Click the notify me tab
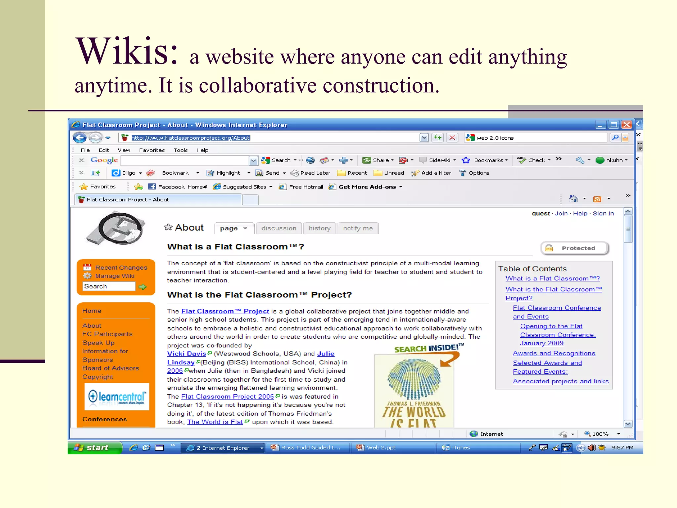 (x=358, y=228)
